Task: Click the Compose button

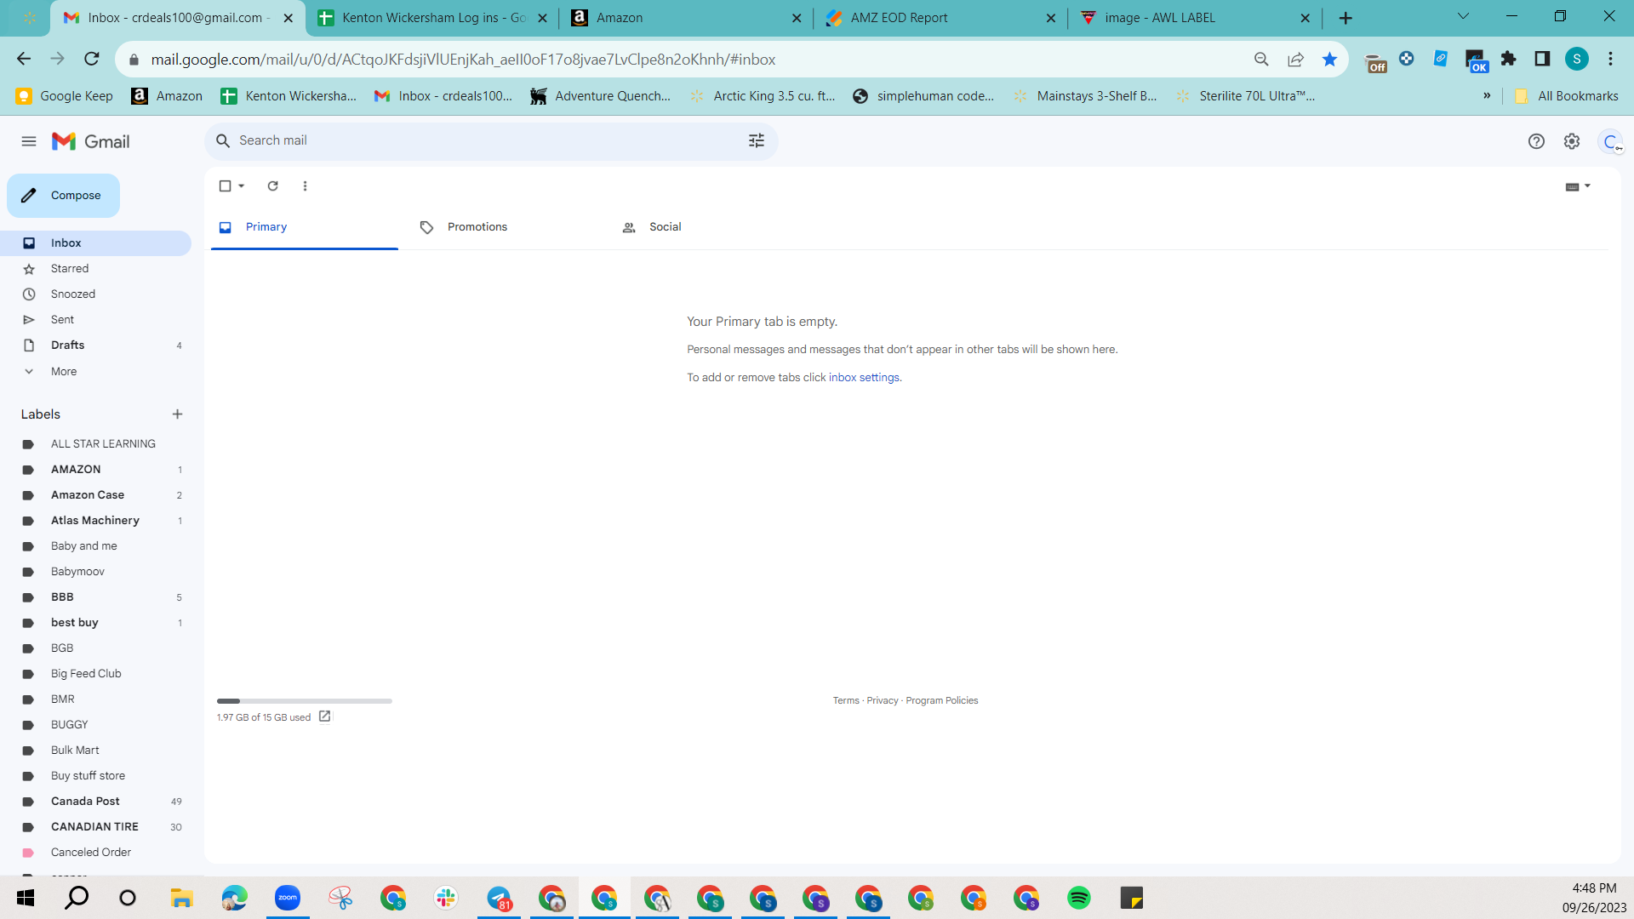Action: click(x=64, y=196)
